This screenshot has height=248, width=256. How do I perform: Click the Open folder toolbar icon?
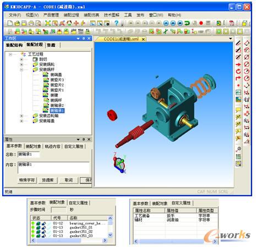tap(17, 23)
